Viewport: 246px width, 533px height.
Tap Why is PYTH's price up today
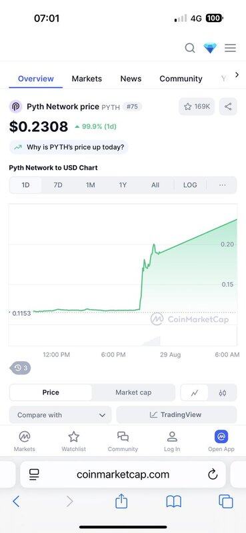(69, 147)
